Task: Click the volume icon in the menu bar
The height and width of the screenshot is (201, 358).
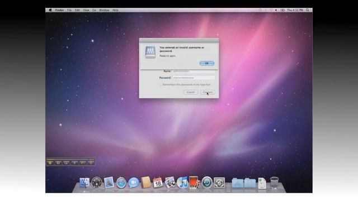Action: (x=276, y=10)
